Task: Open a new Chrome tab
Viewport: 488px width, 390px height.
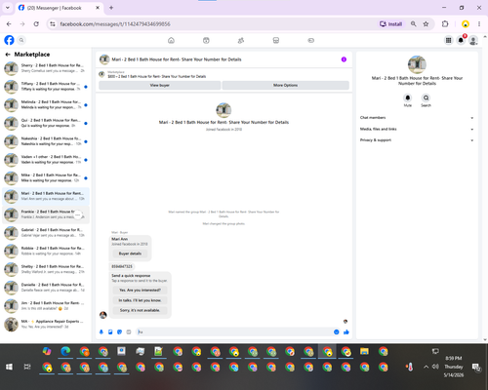Action: [x=111, y=8]
